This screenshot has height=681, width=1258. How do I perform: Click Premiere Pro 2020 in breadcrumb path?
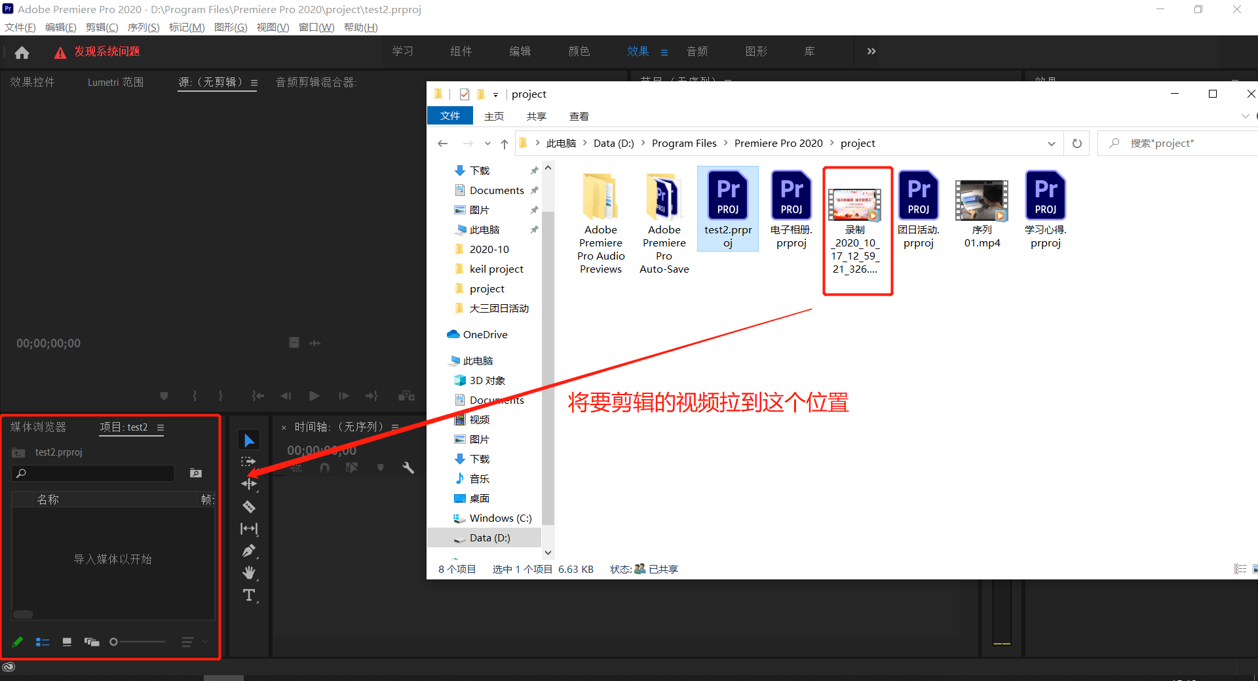[778, 144]
